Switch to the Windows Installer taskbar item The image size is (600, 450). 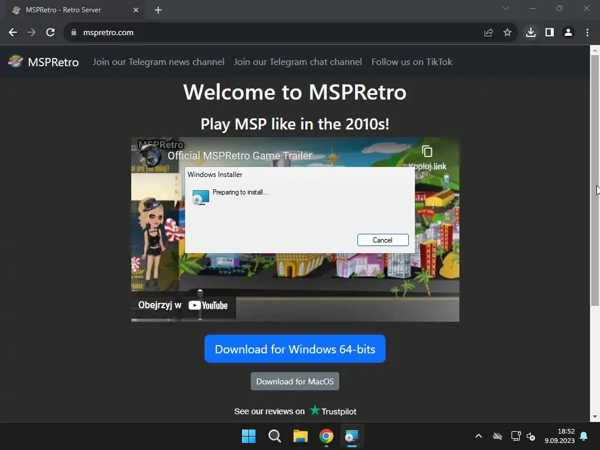(x=352, y=436)
